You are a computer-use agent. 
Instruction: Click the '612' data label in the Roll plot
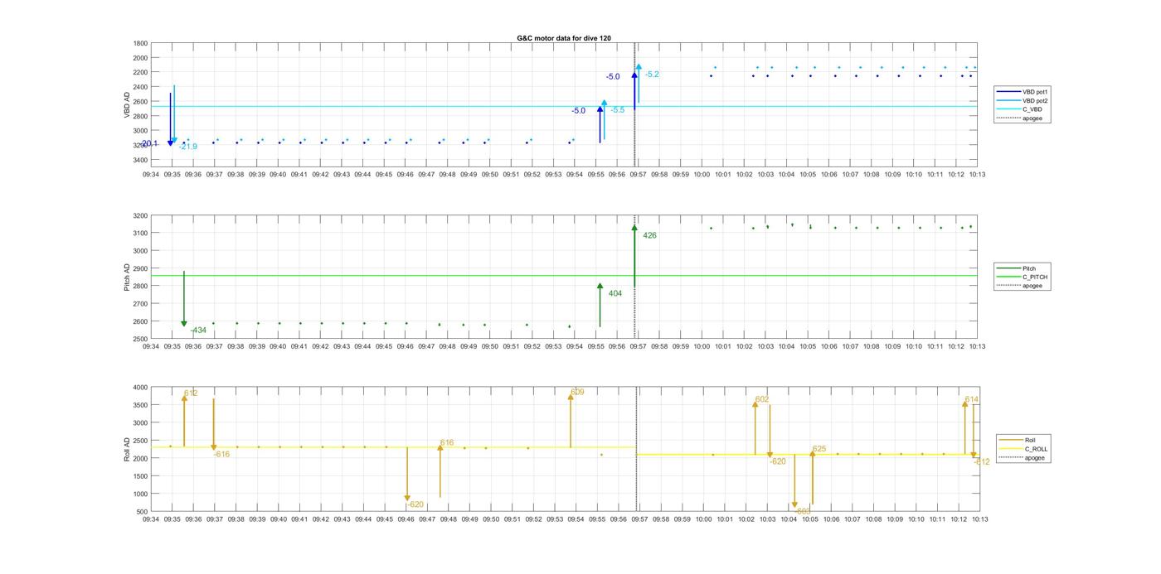click(x=192, y=393)
